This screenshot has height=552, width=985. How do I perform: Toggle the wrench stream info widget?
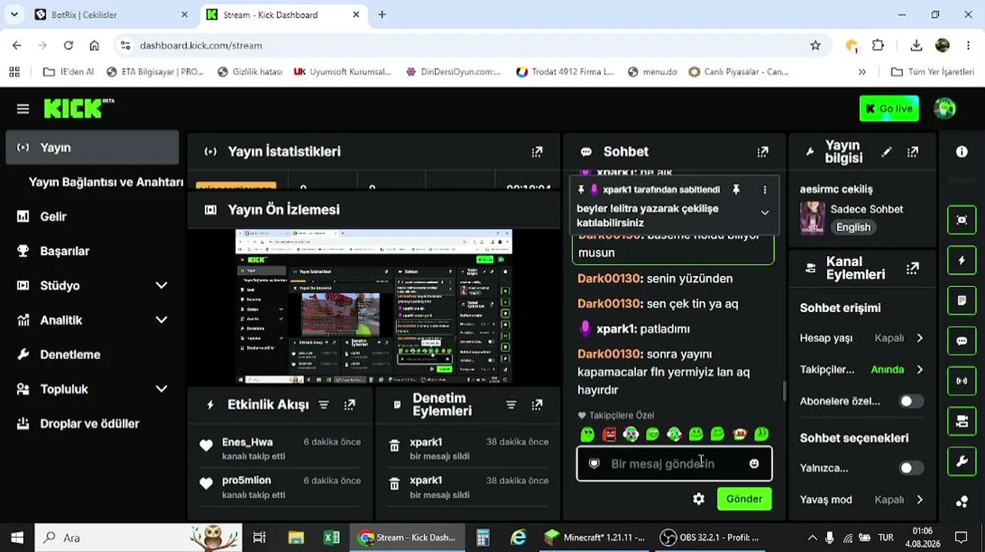coord(962,462)
